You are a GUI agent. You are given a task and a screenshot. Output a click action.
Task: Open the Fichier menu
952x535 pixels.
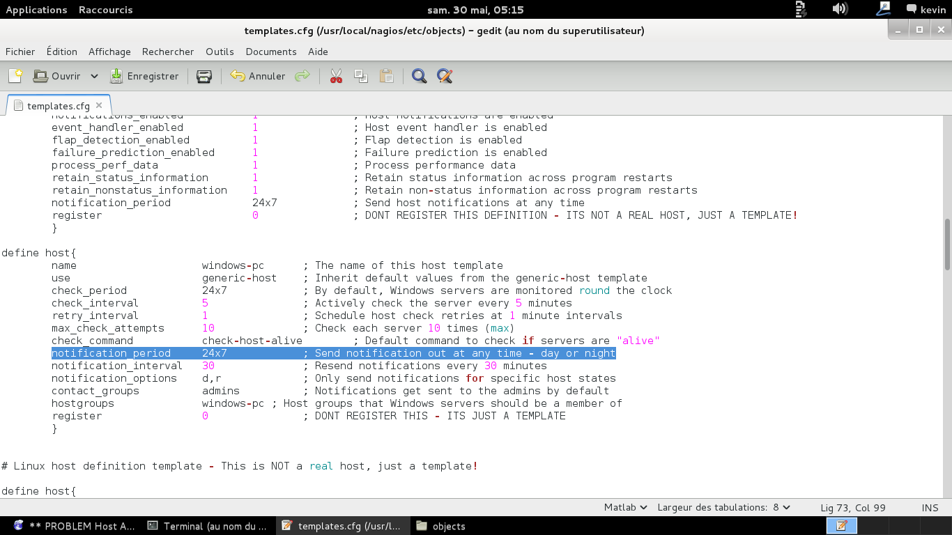coord(20,52)
